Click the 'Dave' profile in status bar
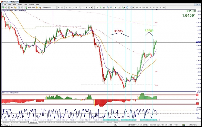This screenshot has height=127, width=202. (x=117, y=125)
